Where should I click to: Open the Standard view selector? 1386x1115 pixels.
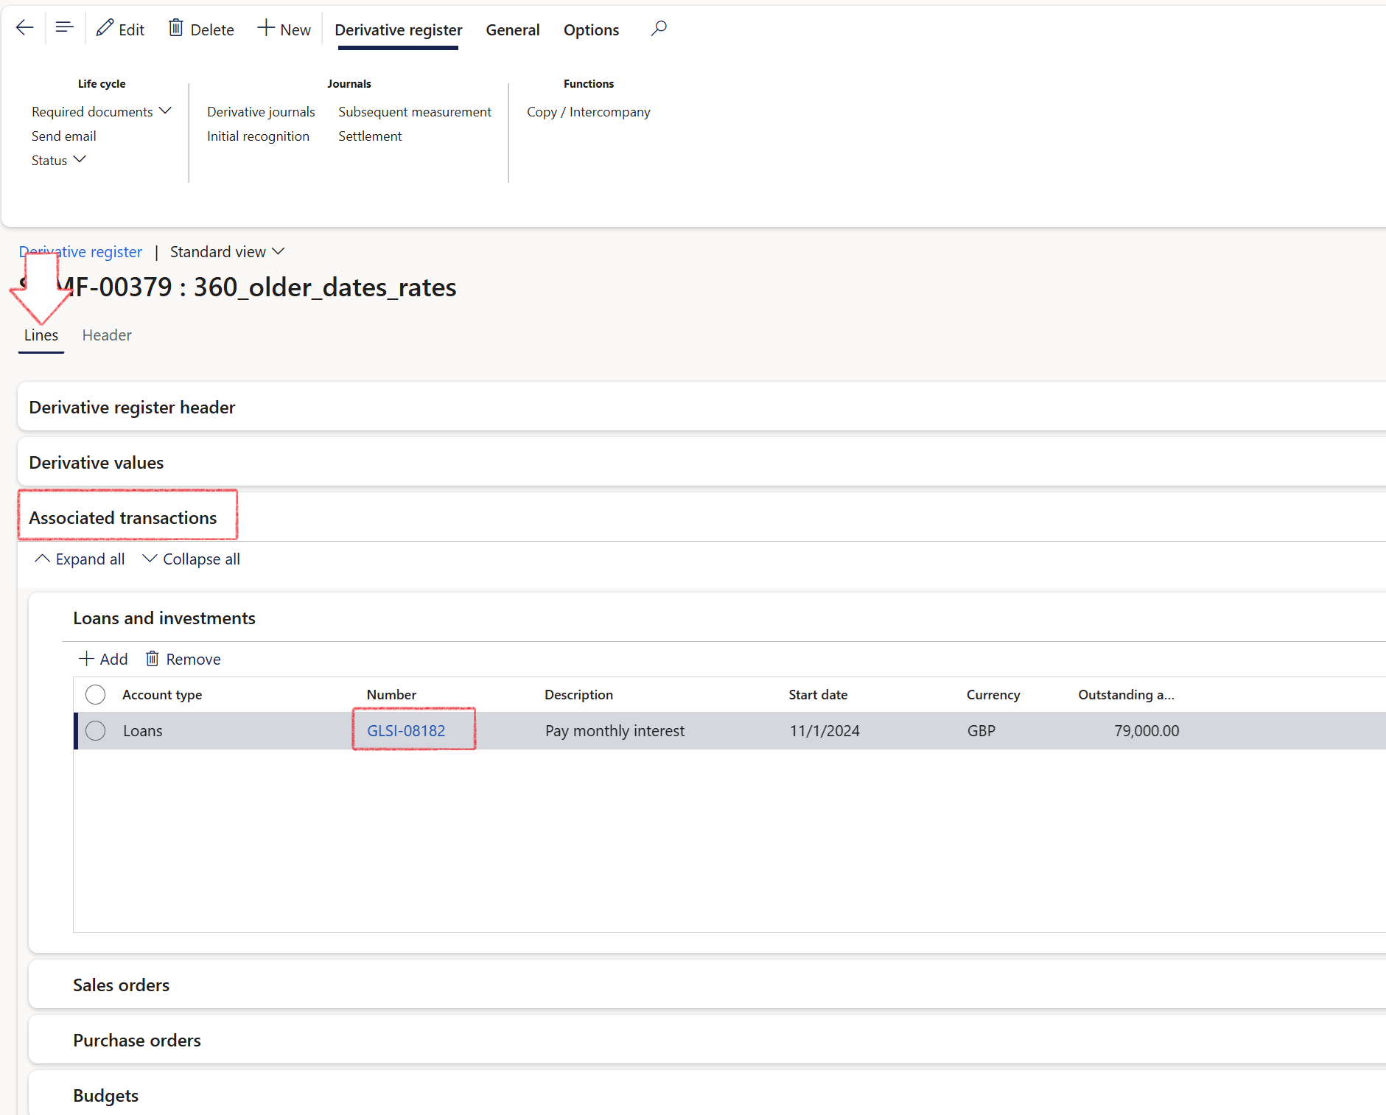coord(227,252)
